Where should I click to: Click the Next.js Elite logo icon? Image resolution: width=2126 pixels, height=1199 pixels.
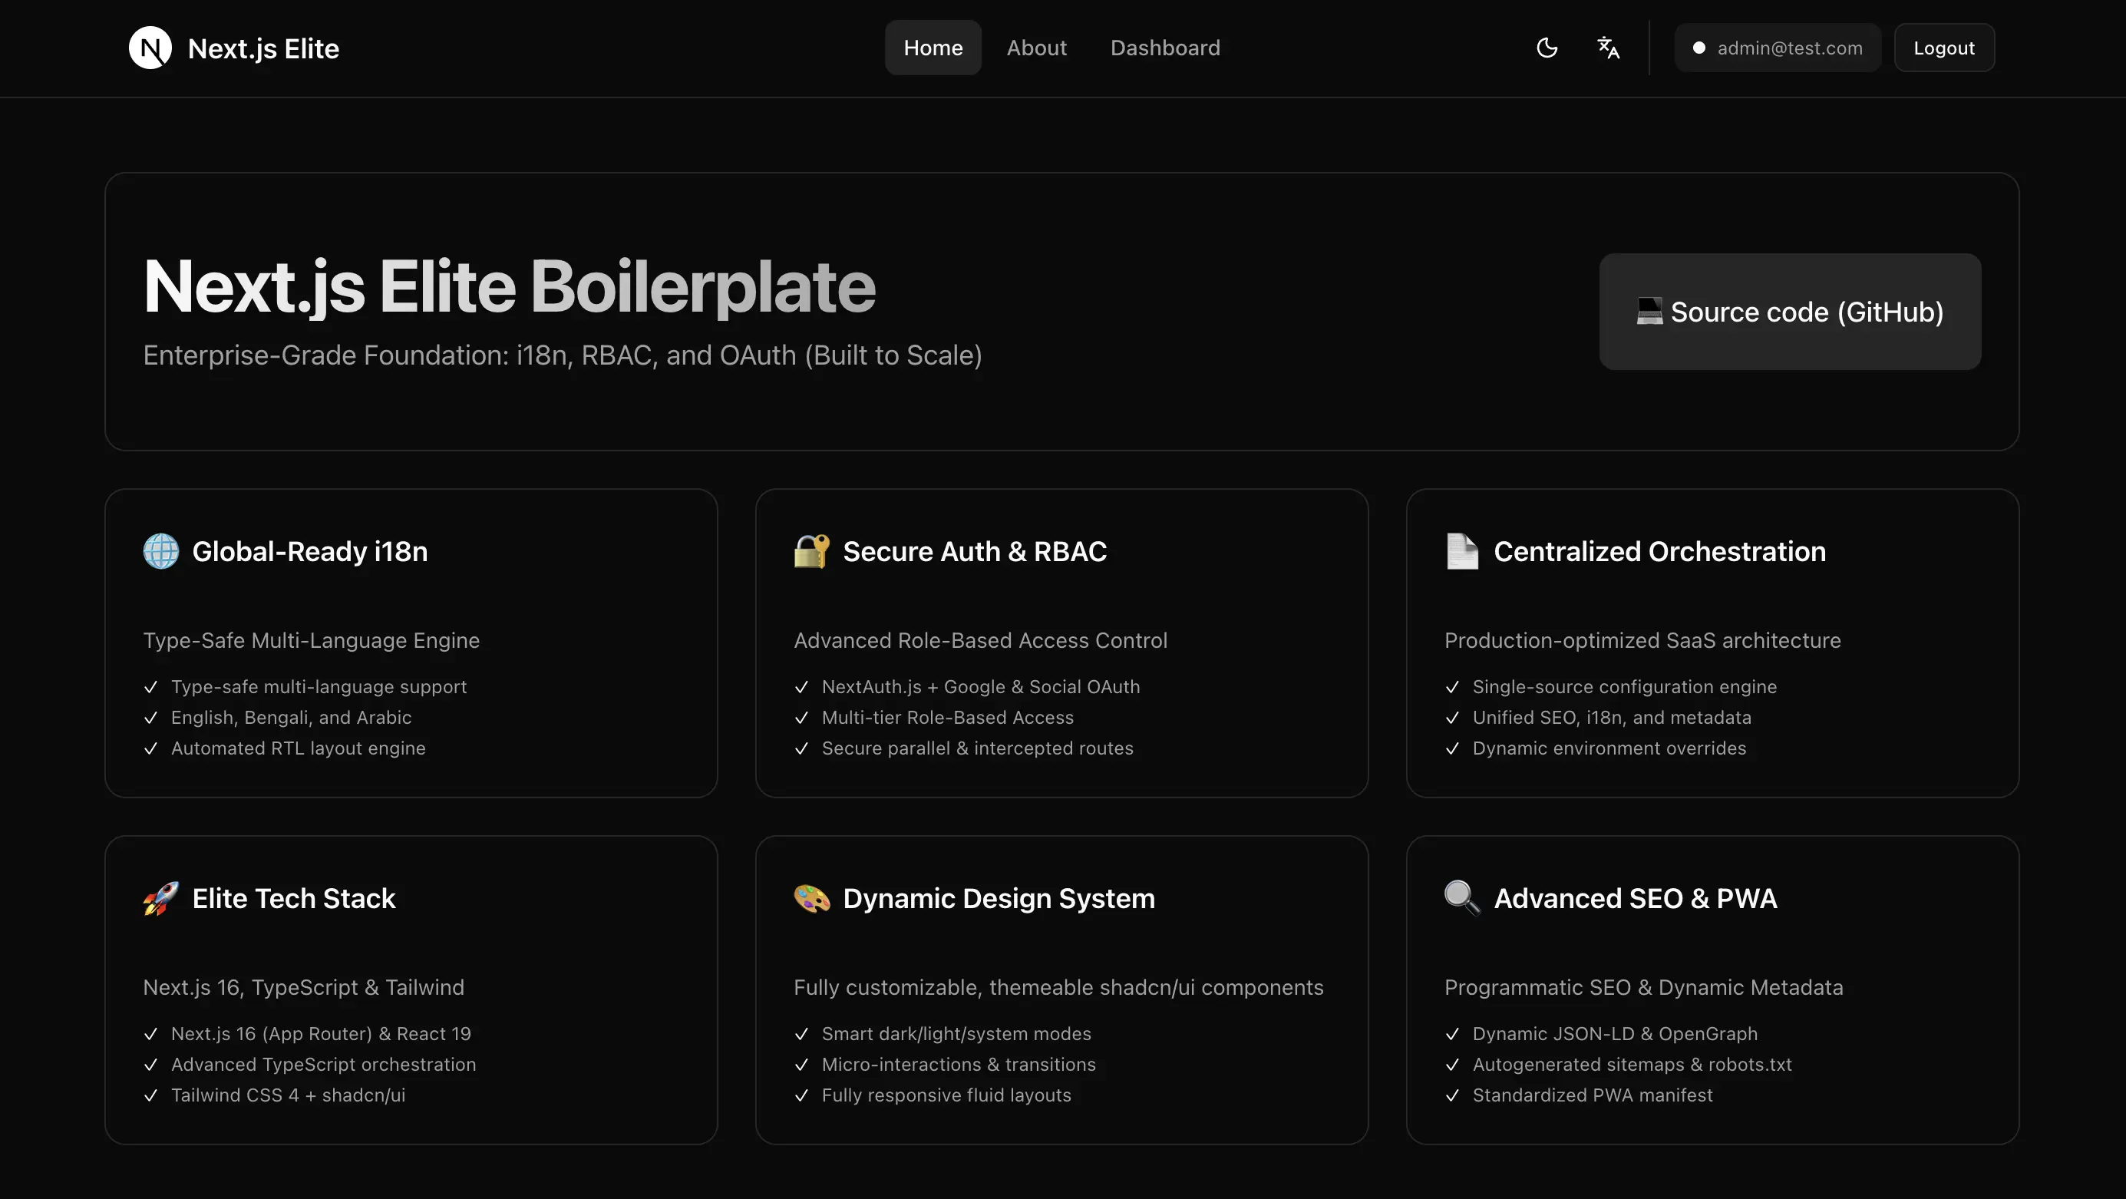click(x=150, y=47)
